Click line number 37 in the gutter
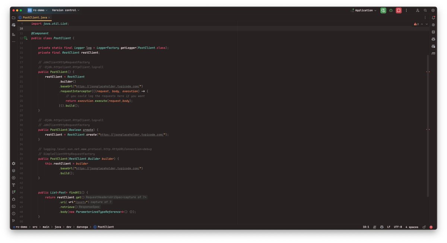This screenshot has height=243, width=447. pyautogui.click(x=21, y=159)
